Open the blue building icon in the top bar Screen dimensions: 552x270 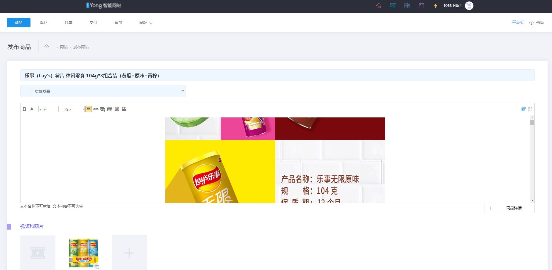pos(407,6)
